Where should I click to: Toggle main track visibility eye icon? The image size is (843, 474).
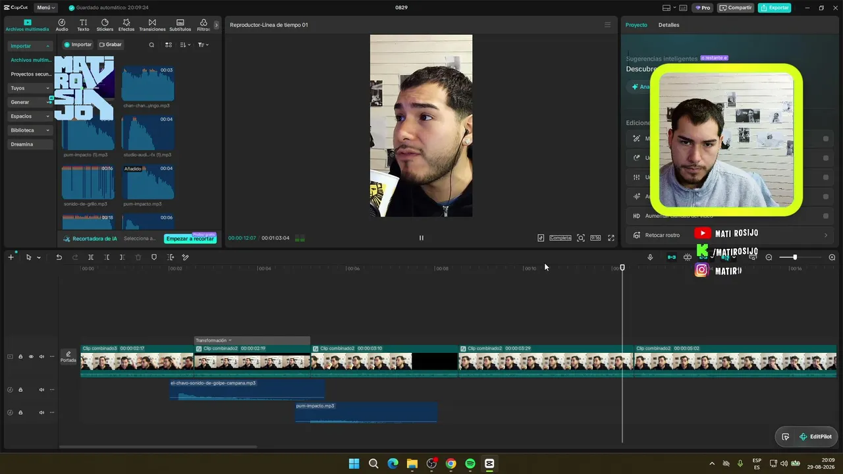tap(30, 357)
